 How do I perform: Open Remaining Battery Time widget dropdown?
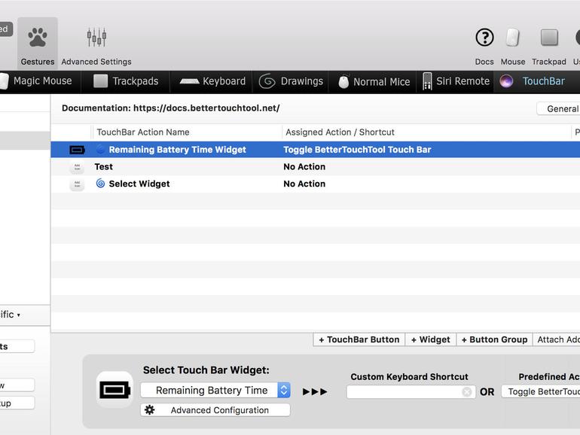(x=215, y=391)
